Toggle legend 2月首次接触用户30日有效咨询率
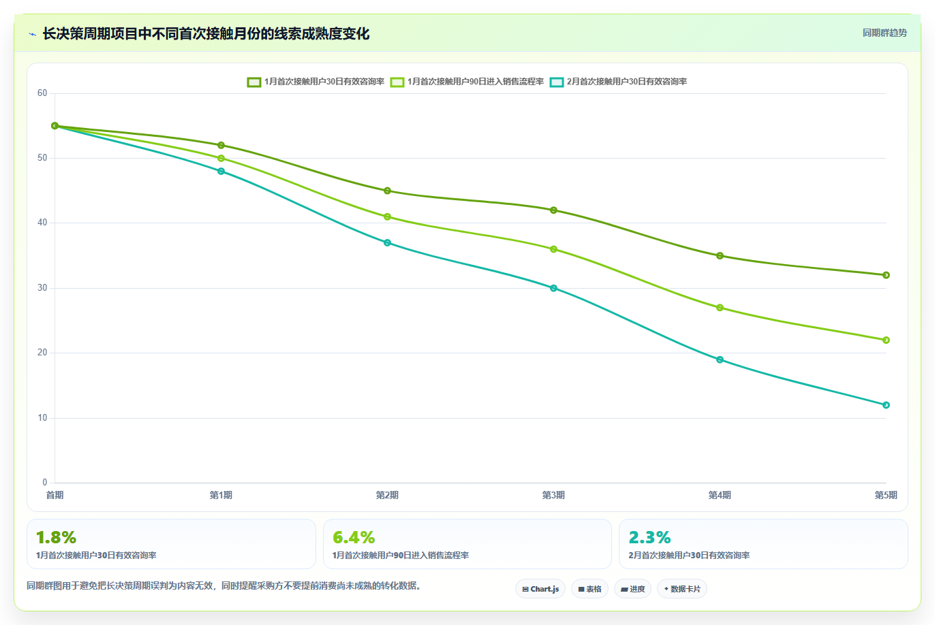 [x=618, y=82]
